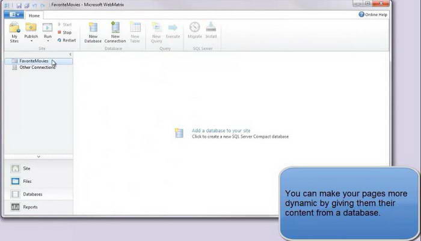Click Start in the Site group
421x241 pixels.
pos(65,25)
